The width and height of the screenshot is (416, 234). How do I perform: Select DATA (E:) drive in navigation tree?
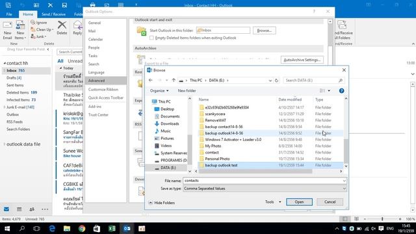[x=168, y=168]
